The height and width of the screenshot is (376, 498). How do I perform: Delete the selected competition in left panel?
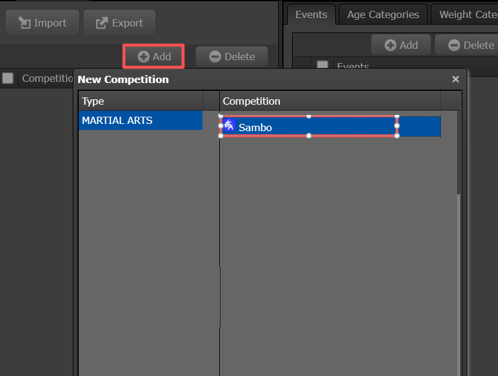click(232, 57)
